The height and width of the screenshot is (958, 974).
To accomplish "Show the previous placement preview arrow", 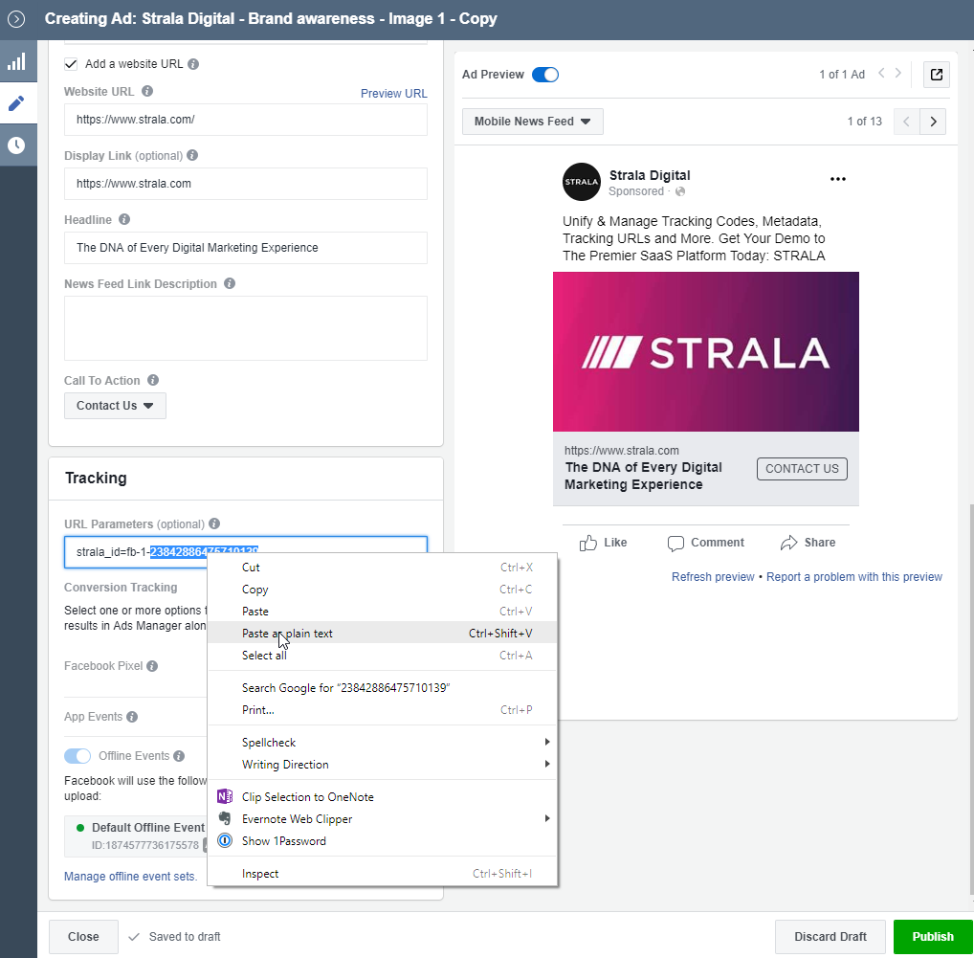I will point(906,122).
